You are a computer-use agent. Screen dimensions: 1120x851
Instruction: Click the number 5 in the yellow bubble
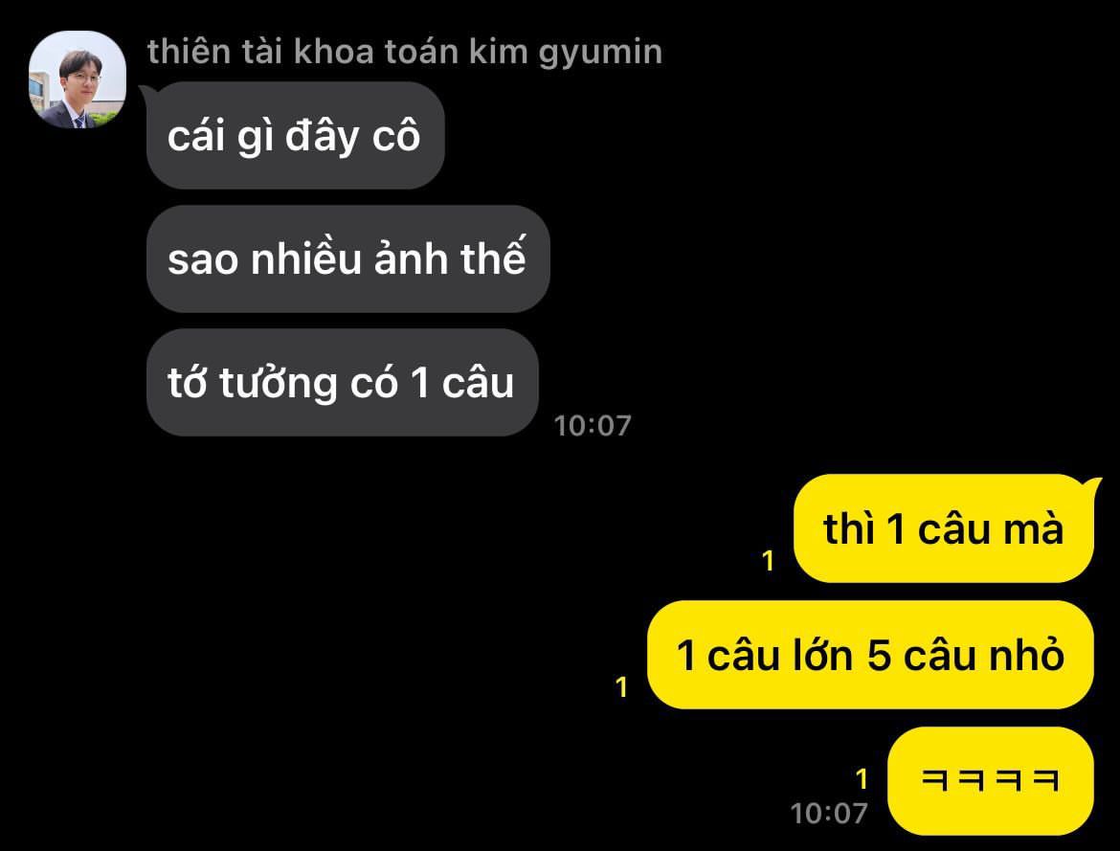click(879, 655)
